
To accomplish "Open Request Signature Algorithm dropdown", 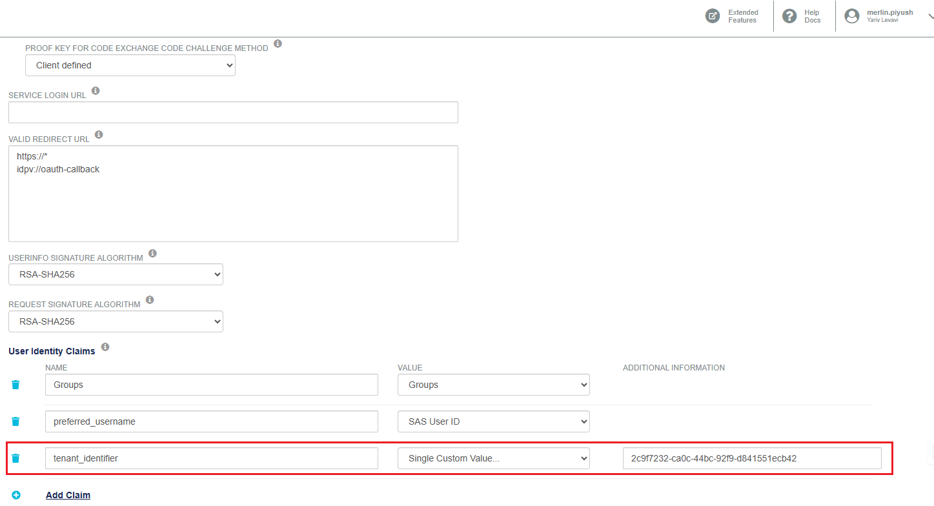I will (116, 321).
